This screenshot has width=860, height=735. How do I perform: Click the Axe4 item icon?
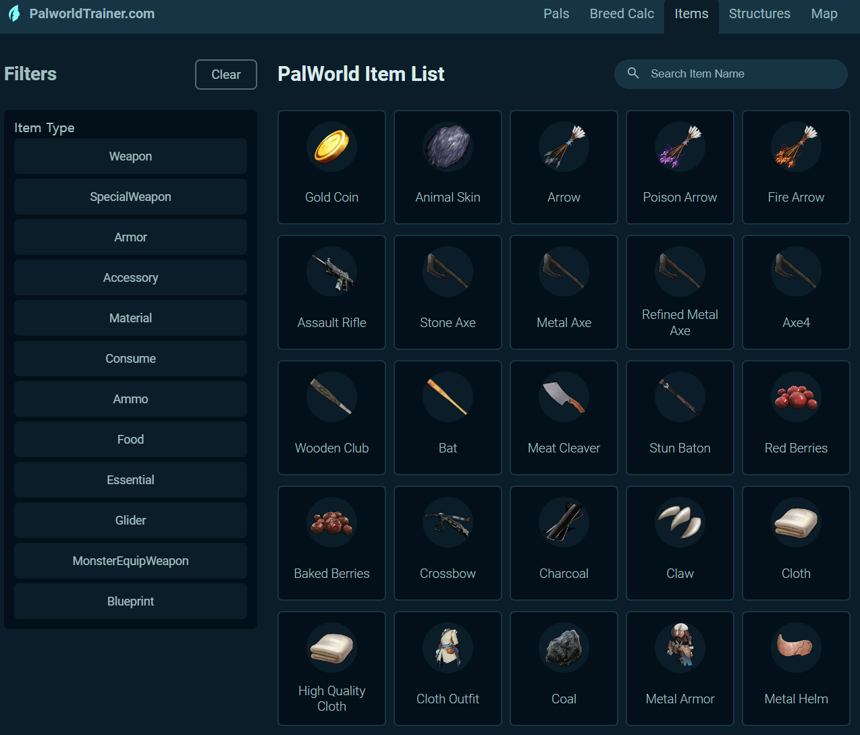[796, 272]
